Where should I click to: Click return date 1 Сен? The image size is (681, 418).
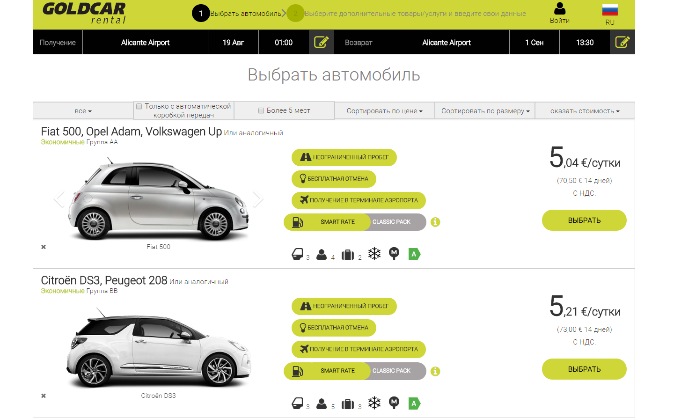coord(534,42)
